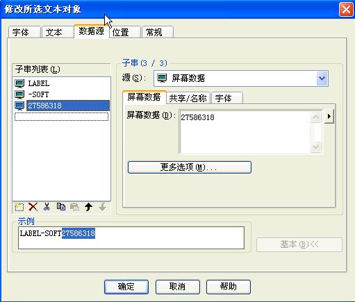Open the 源 source dropdown

(x=322, y=78)
